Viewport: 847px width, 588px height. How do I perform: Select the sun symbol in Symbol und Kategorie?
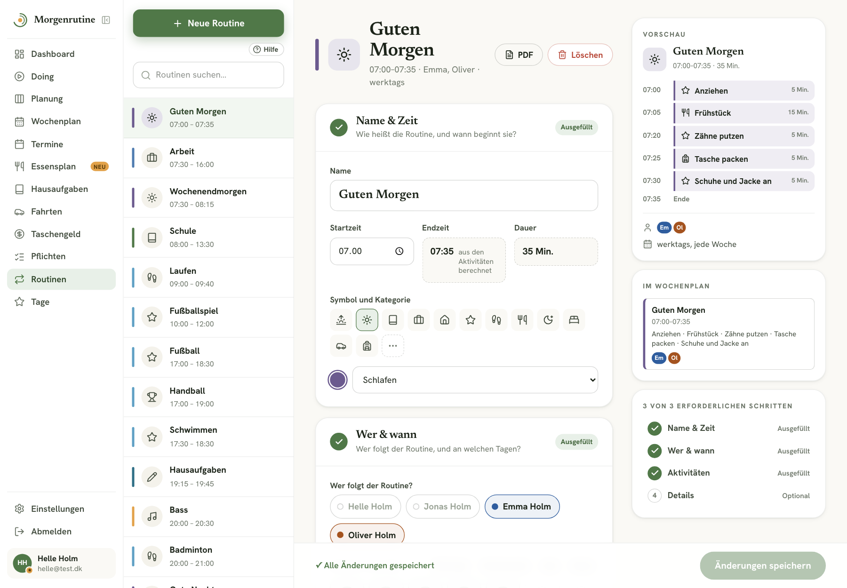click(x=367, y=320)
